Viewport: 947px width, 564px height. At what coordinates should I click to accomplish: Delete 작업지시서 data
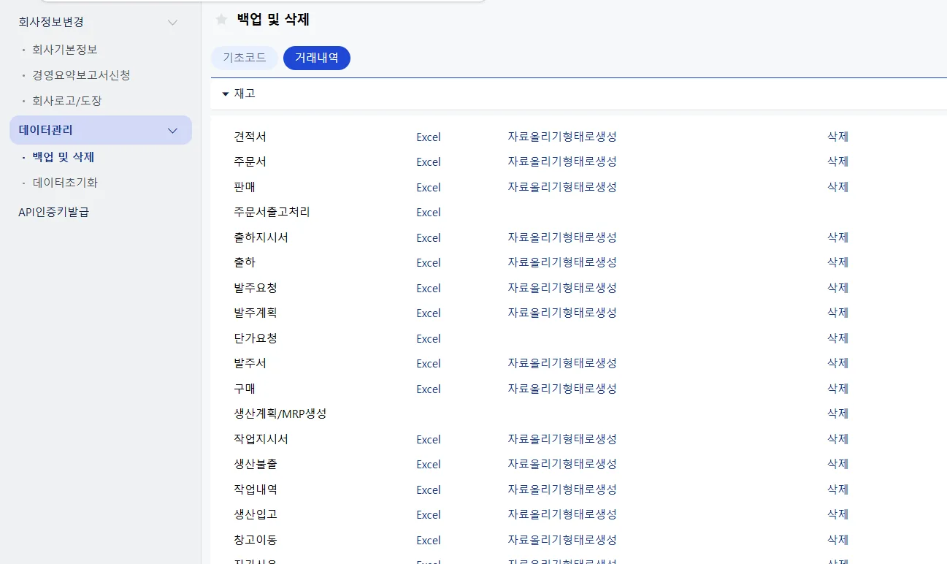(x=837, y=439)
